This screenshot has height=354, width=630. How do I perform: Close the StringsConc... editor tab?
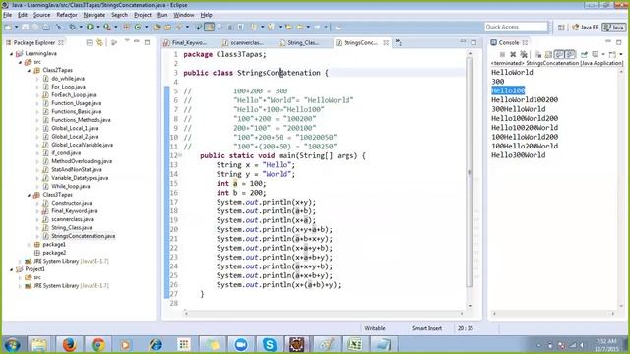click(x=386, y=42)
